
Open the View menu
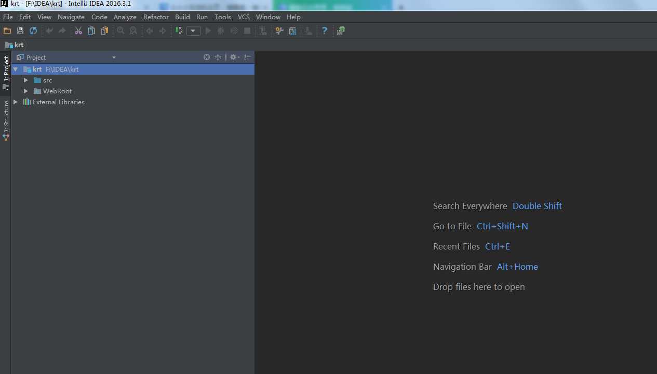[x=44, y=17]
